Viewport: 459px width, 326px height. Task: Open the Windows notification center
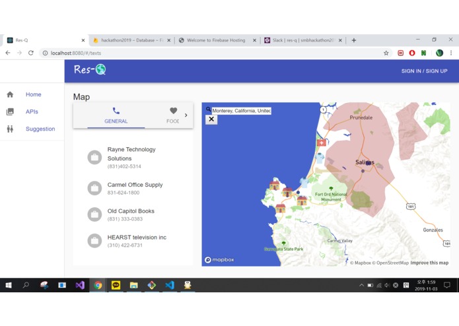tap(446, 285)
